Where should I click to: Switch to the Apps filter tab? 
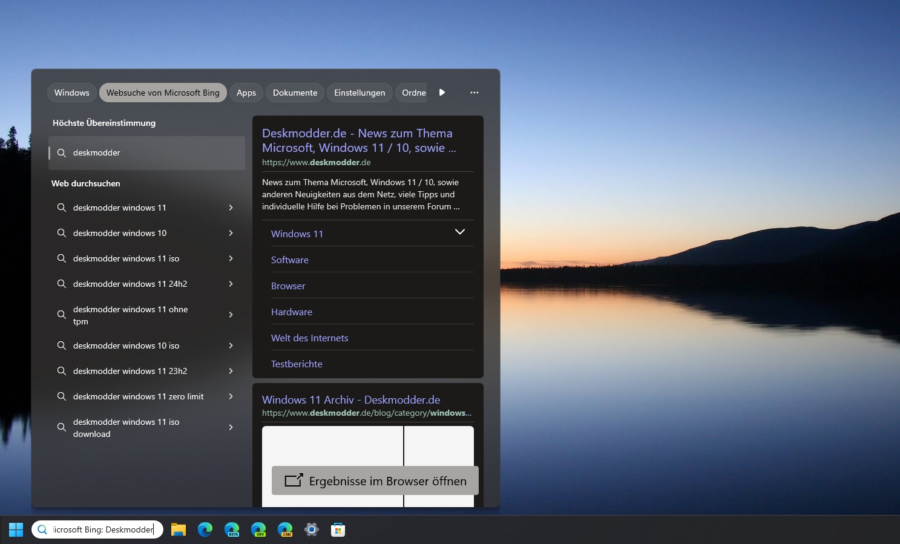(246, 93)
